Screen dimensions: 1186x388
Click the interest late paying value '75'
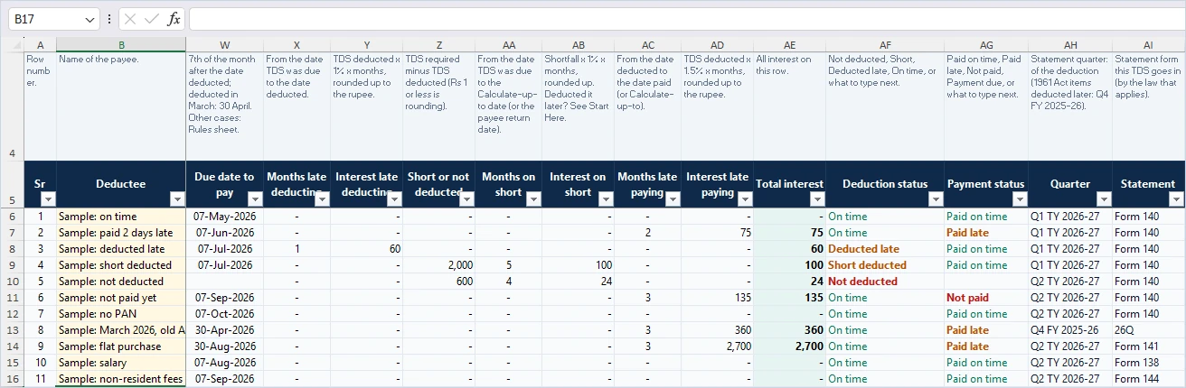click(718, 233)
